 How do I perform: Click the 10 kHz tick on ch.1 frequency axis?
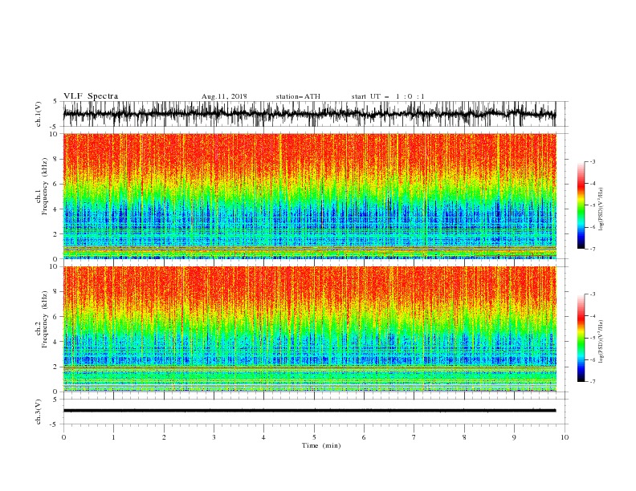click(55, 134)
